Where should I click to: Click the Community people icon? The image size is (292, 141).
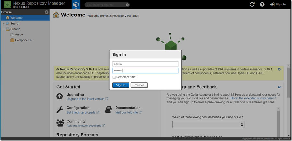click(60, 123)
